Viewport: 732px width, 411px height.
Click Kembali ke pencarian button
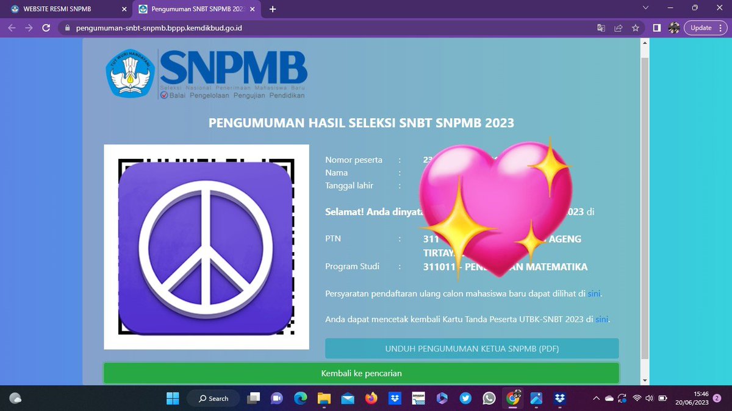tap(361, 373)
